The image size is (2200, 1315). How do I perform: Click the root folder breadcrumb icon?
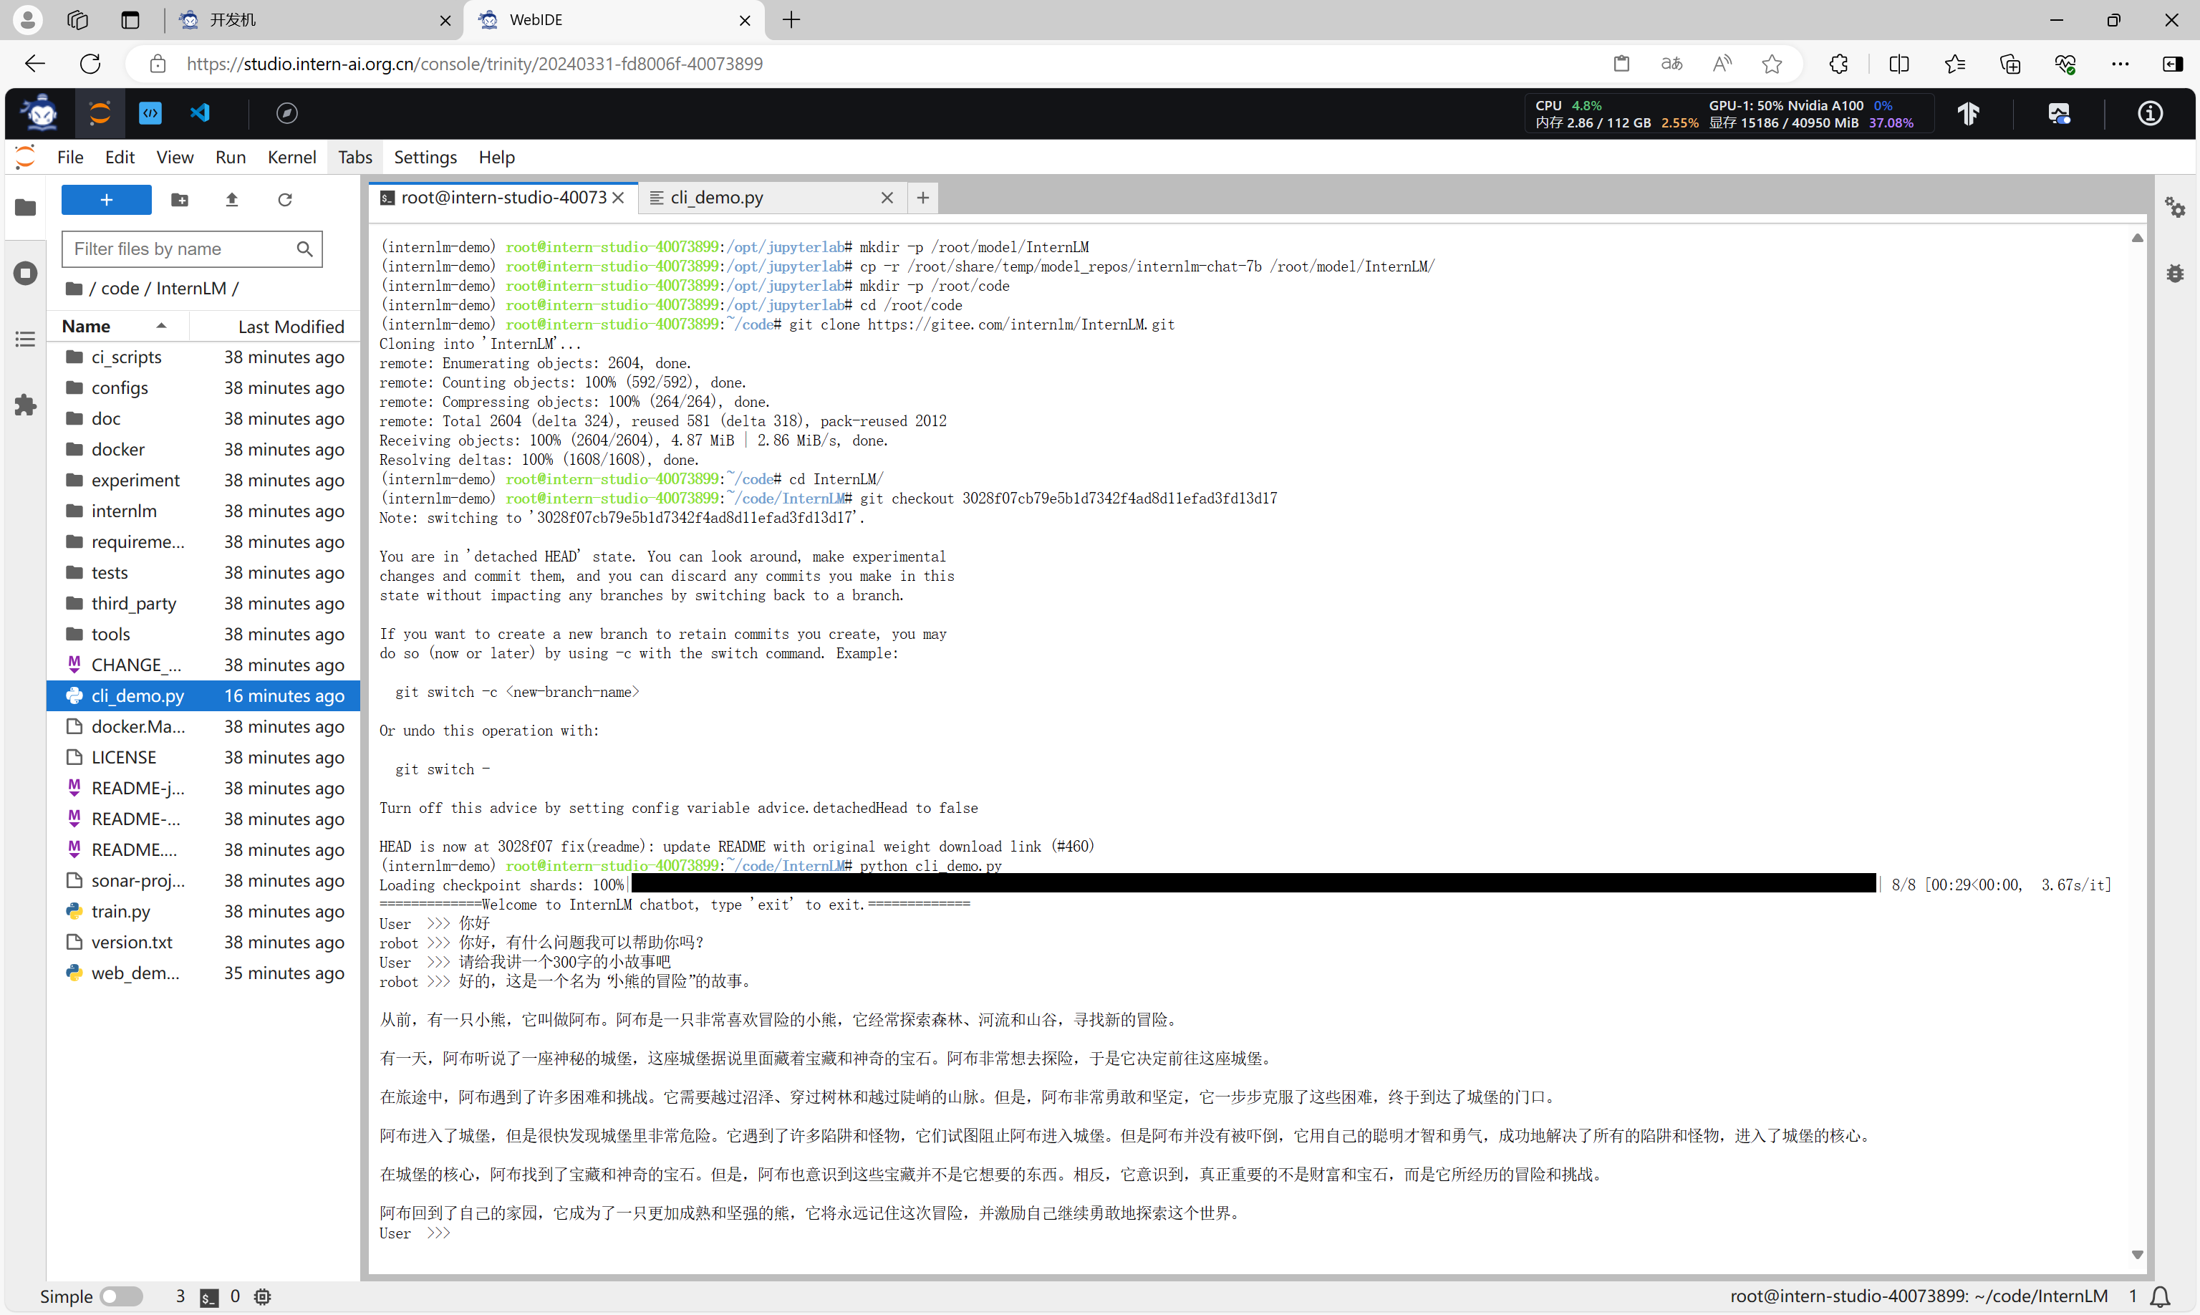(74, 288)
